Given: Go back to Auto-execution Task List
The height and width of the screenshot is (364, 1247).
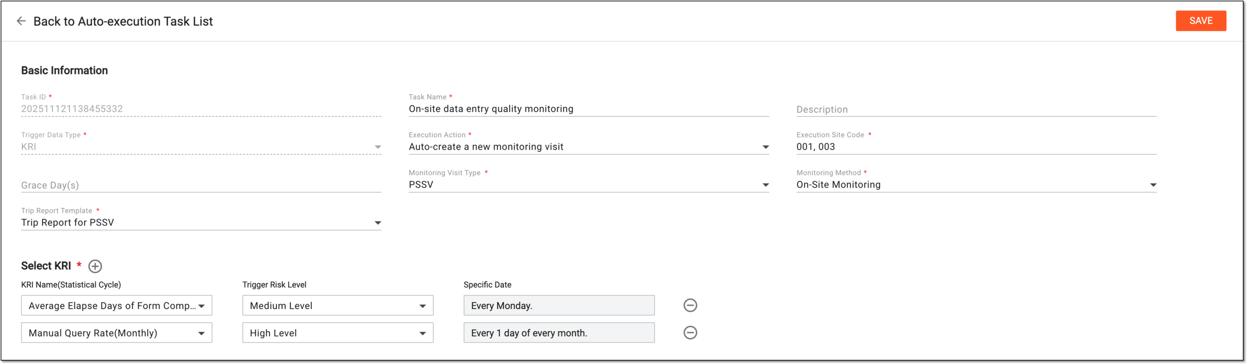Looking at the screenshot, I should pos(123,21).
